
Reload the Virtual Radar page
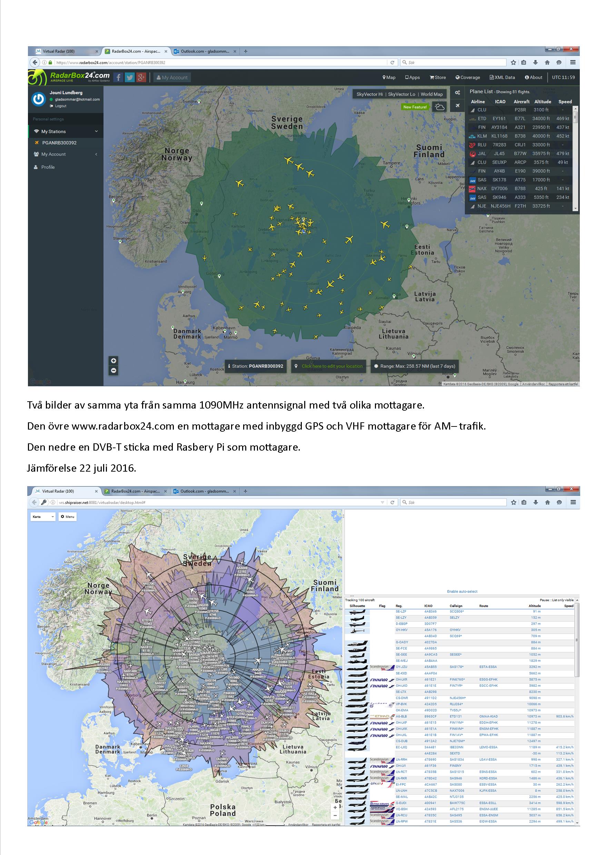click(392, 502)
